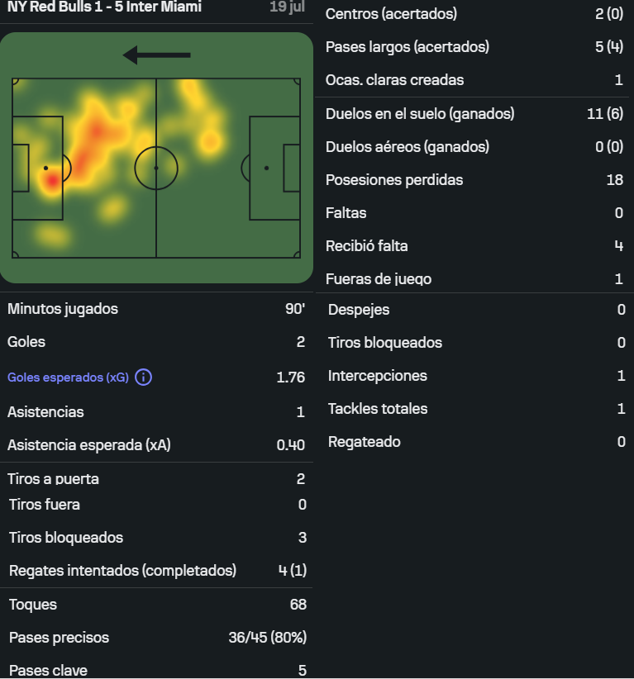Click the Tiros a puerta row

[156, 479]
